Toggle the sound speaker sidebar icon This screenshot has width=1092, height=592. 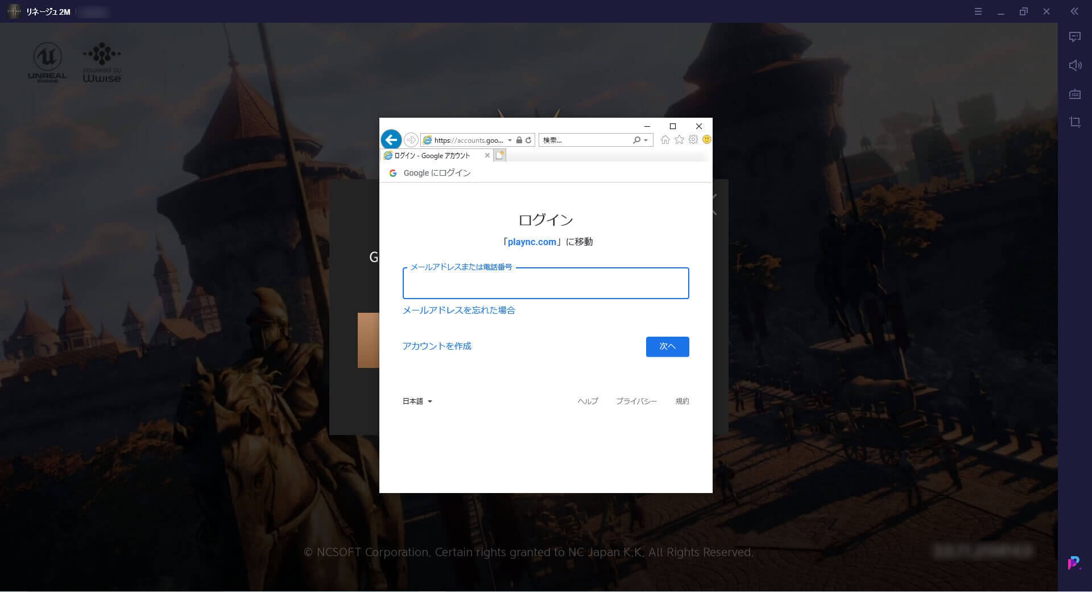pos(1075,65)
